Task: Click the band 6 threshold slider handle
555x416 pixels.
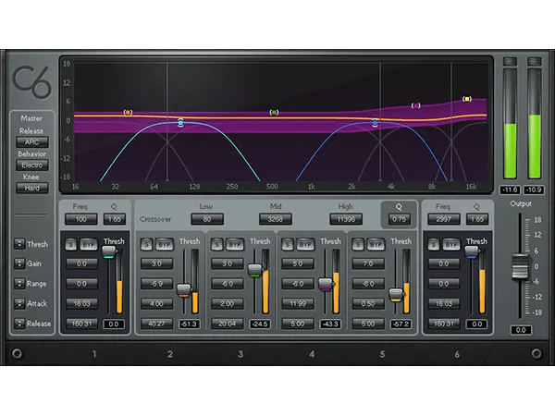Action: (x=472, y=252)
